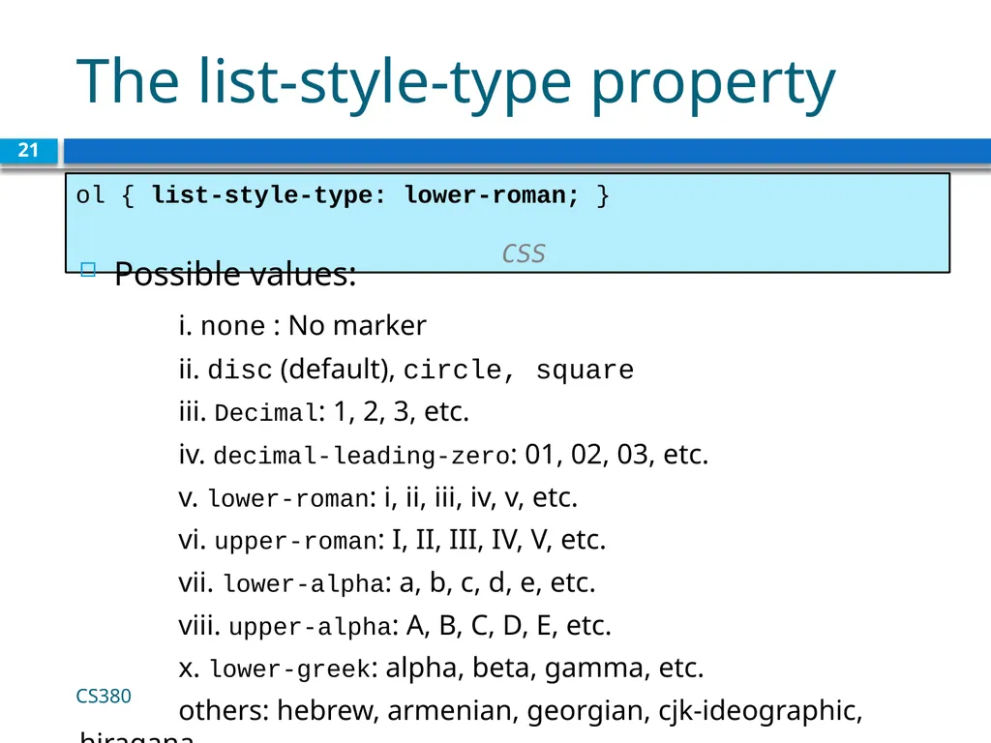Click the 'CSS' label in code box
Image resolution: width=991 pixels, height=743 pixels.
tap(524, 253)
